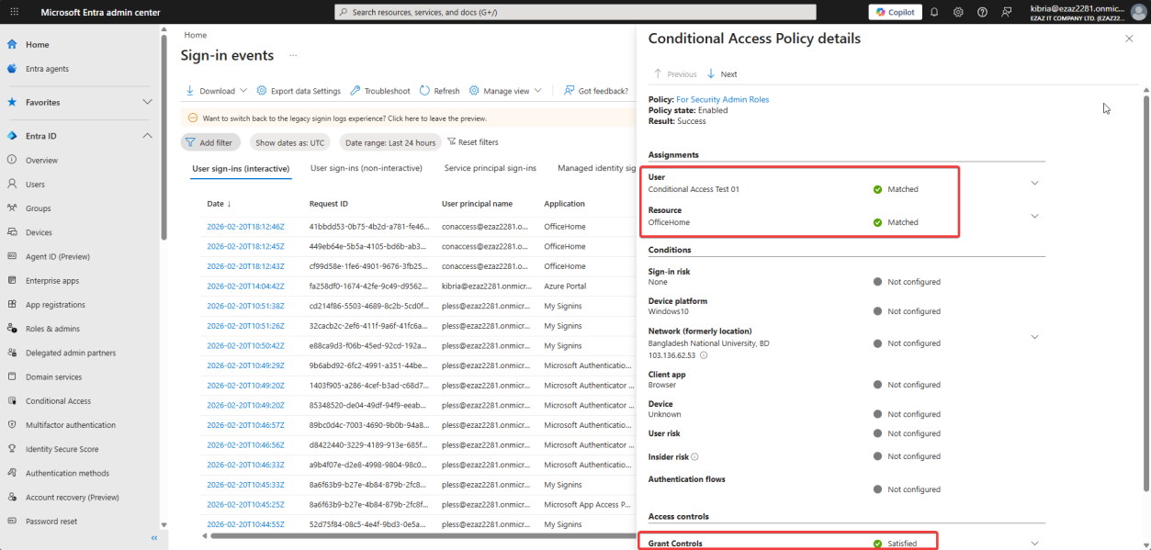Open Agent ID (Preview) in the sidebar

point(57,256)
